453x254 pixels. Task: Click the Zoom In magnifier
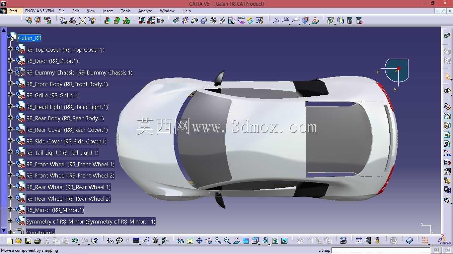coord(218,241)
